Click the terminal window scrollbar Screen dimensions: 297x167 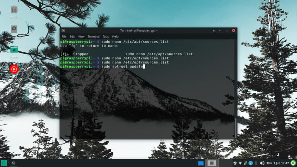point(236,89)
